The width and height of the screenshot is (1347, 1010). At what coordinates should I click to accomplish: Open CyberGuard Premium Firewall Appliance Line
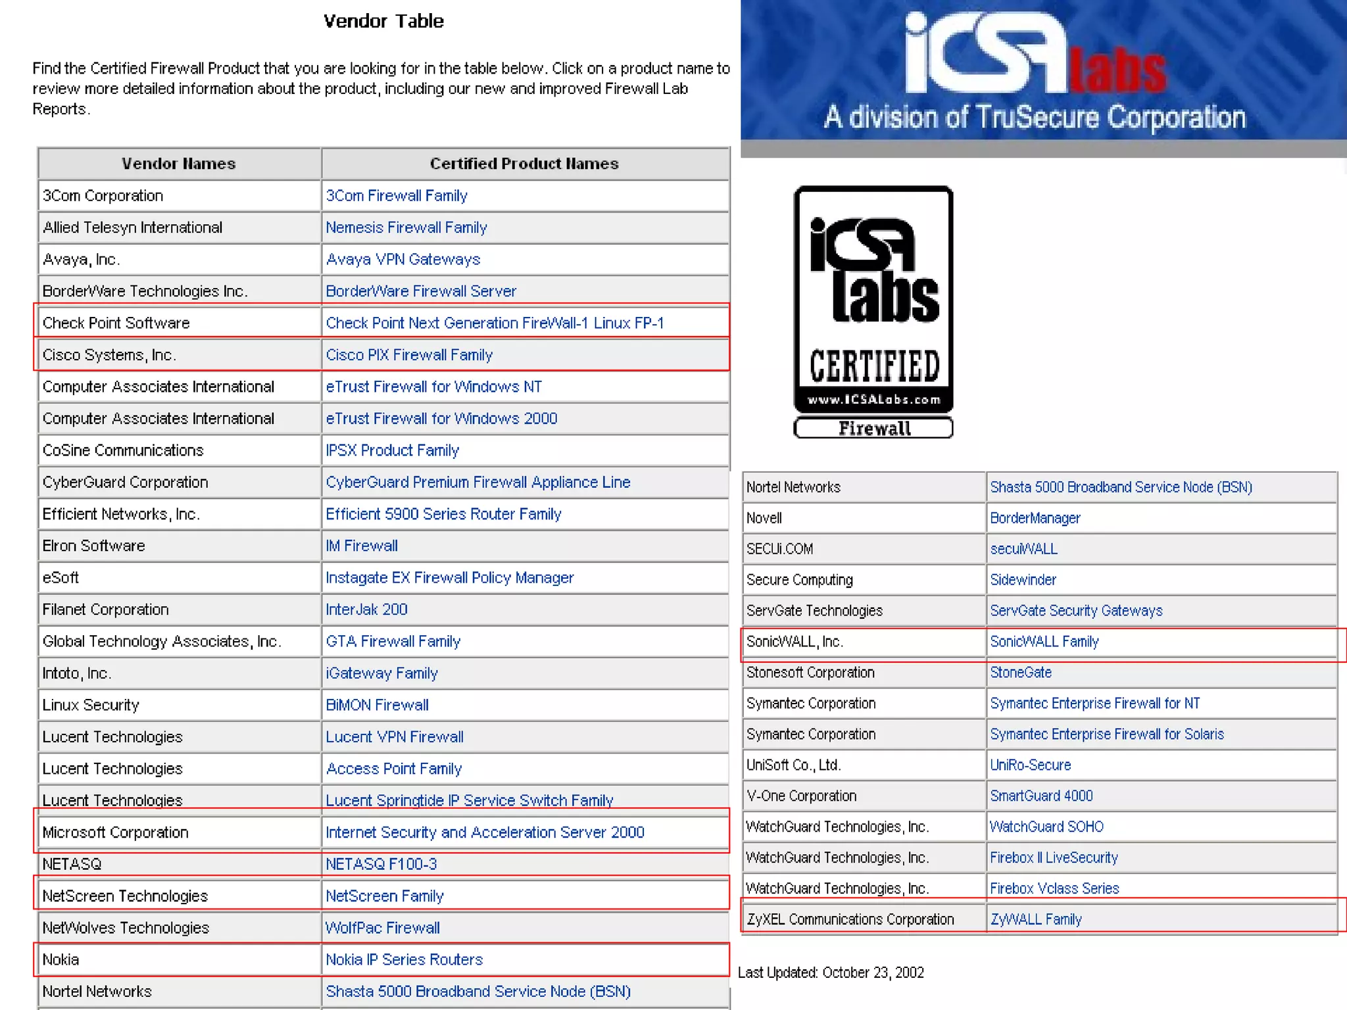coord(478,483)
